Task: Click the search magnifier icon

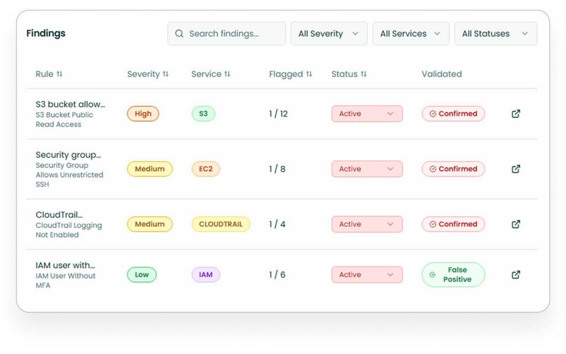Action: tap(179, 33)
